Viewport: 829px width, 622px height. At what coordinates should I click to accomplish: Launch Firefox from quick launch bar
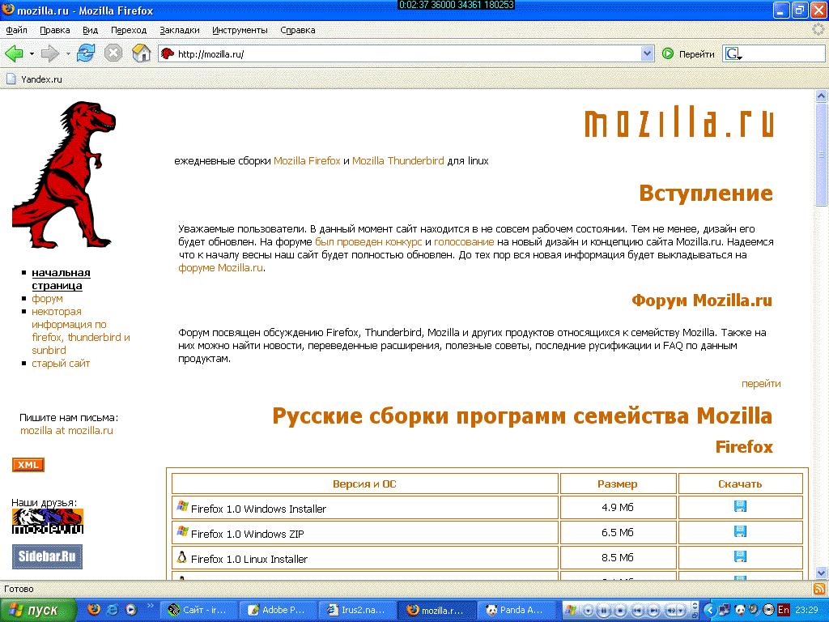point(94,610)
